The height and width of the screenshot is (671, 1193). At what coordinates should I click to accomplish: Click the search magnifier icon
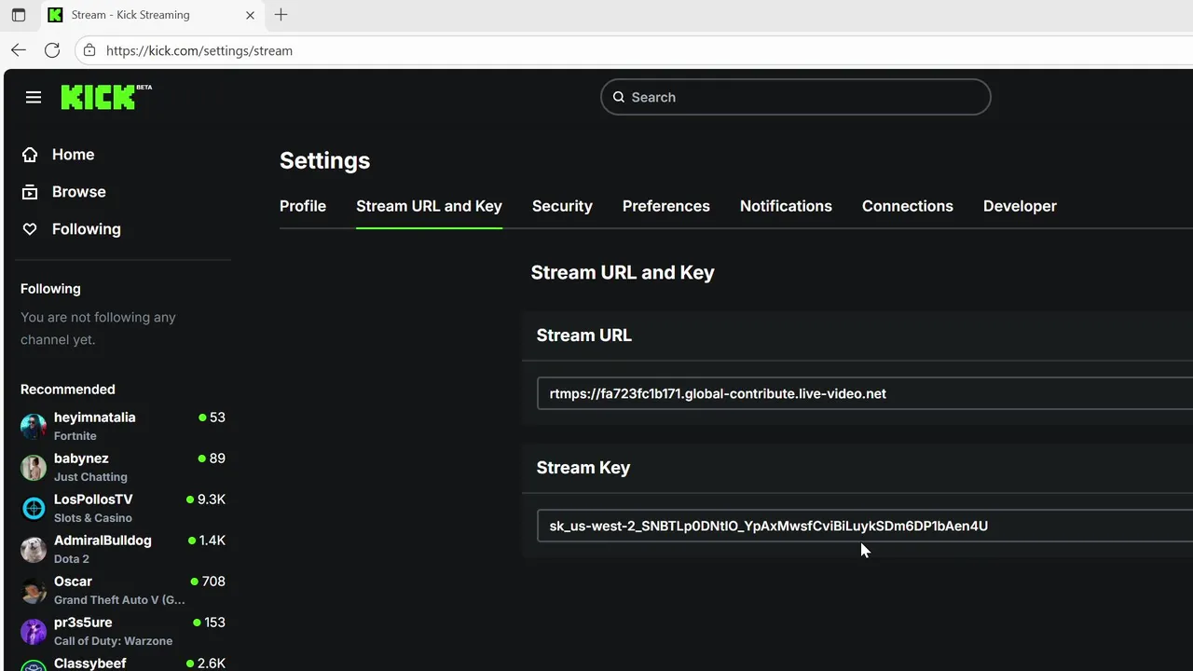coord(619,97)
